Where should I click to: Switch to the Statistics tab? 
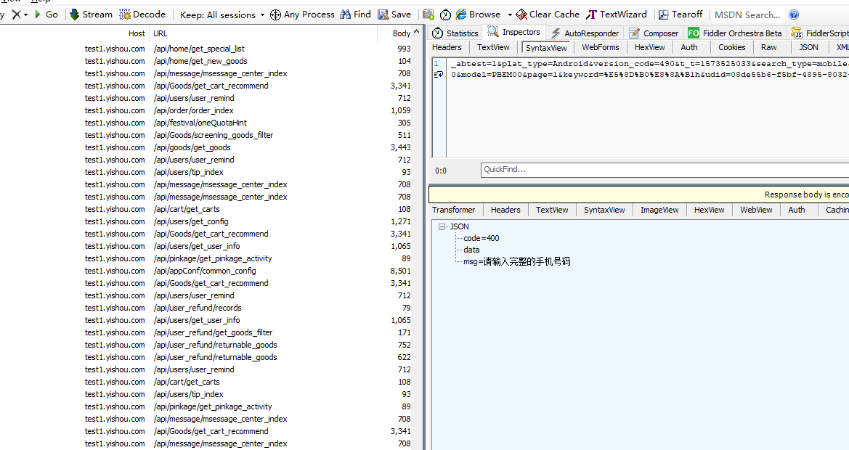455,33
